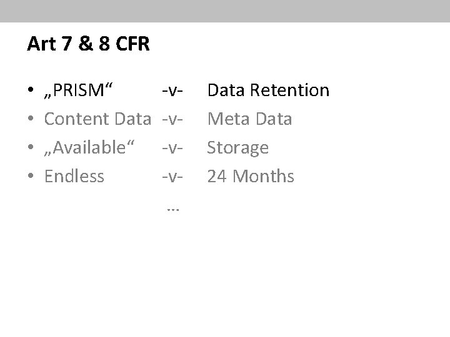The height and width of the screenshot is (337, 450).
Task: Click the '24 Months' text
Action: pyautogui.click(x=251, y=177)
